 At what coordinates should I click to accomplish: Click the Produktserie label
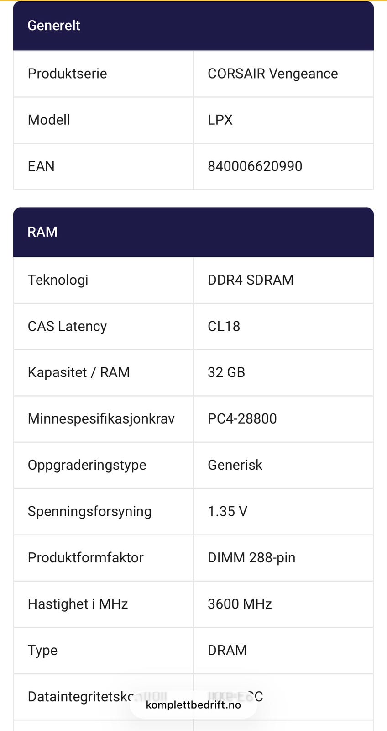click(67, 74)
